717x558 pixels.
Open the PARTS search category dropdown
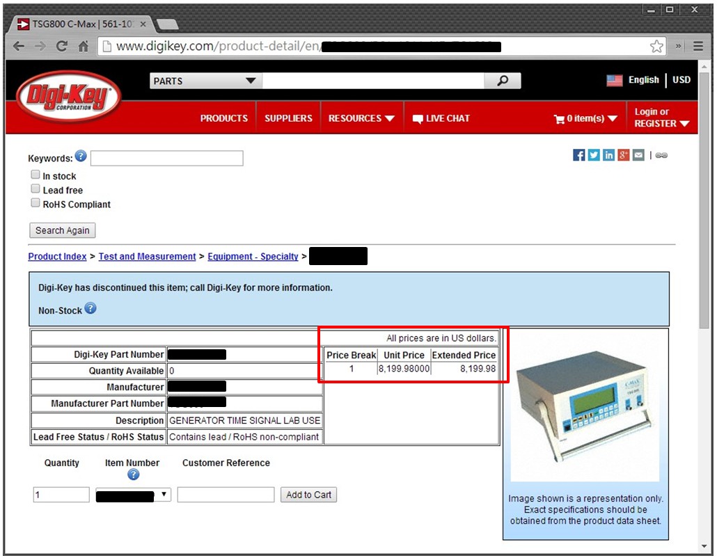pos(205,81)
